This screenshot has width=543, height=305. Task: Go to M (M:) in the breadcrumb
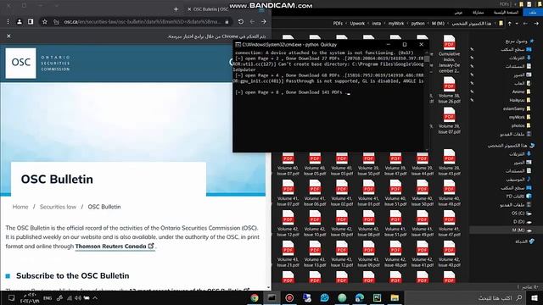click(438, 23)
